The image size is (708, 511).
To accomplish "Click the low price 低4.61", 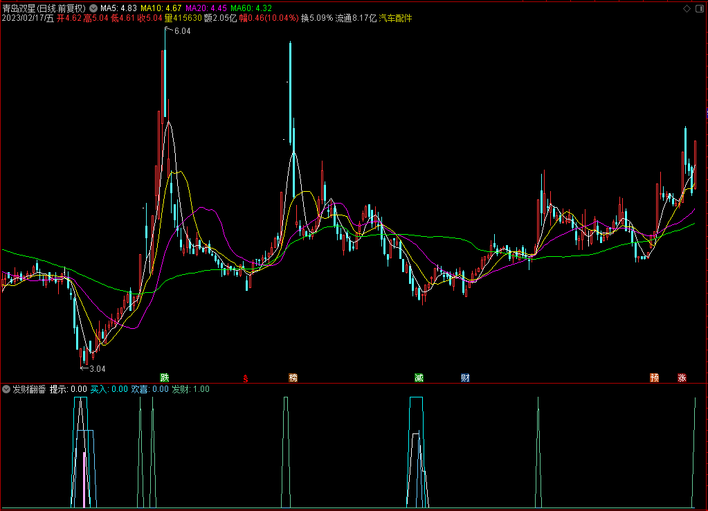I will 122,18.
